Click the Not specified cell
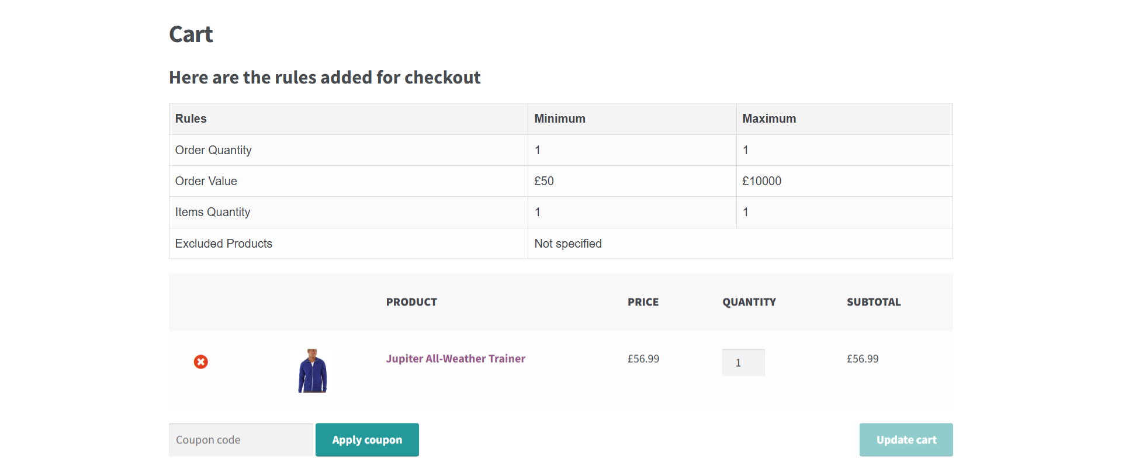This screenshot has width=1122, height=476. [568, 244]
